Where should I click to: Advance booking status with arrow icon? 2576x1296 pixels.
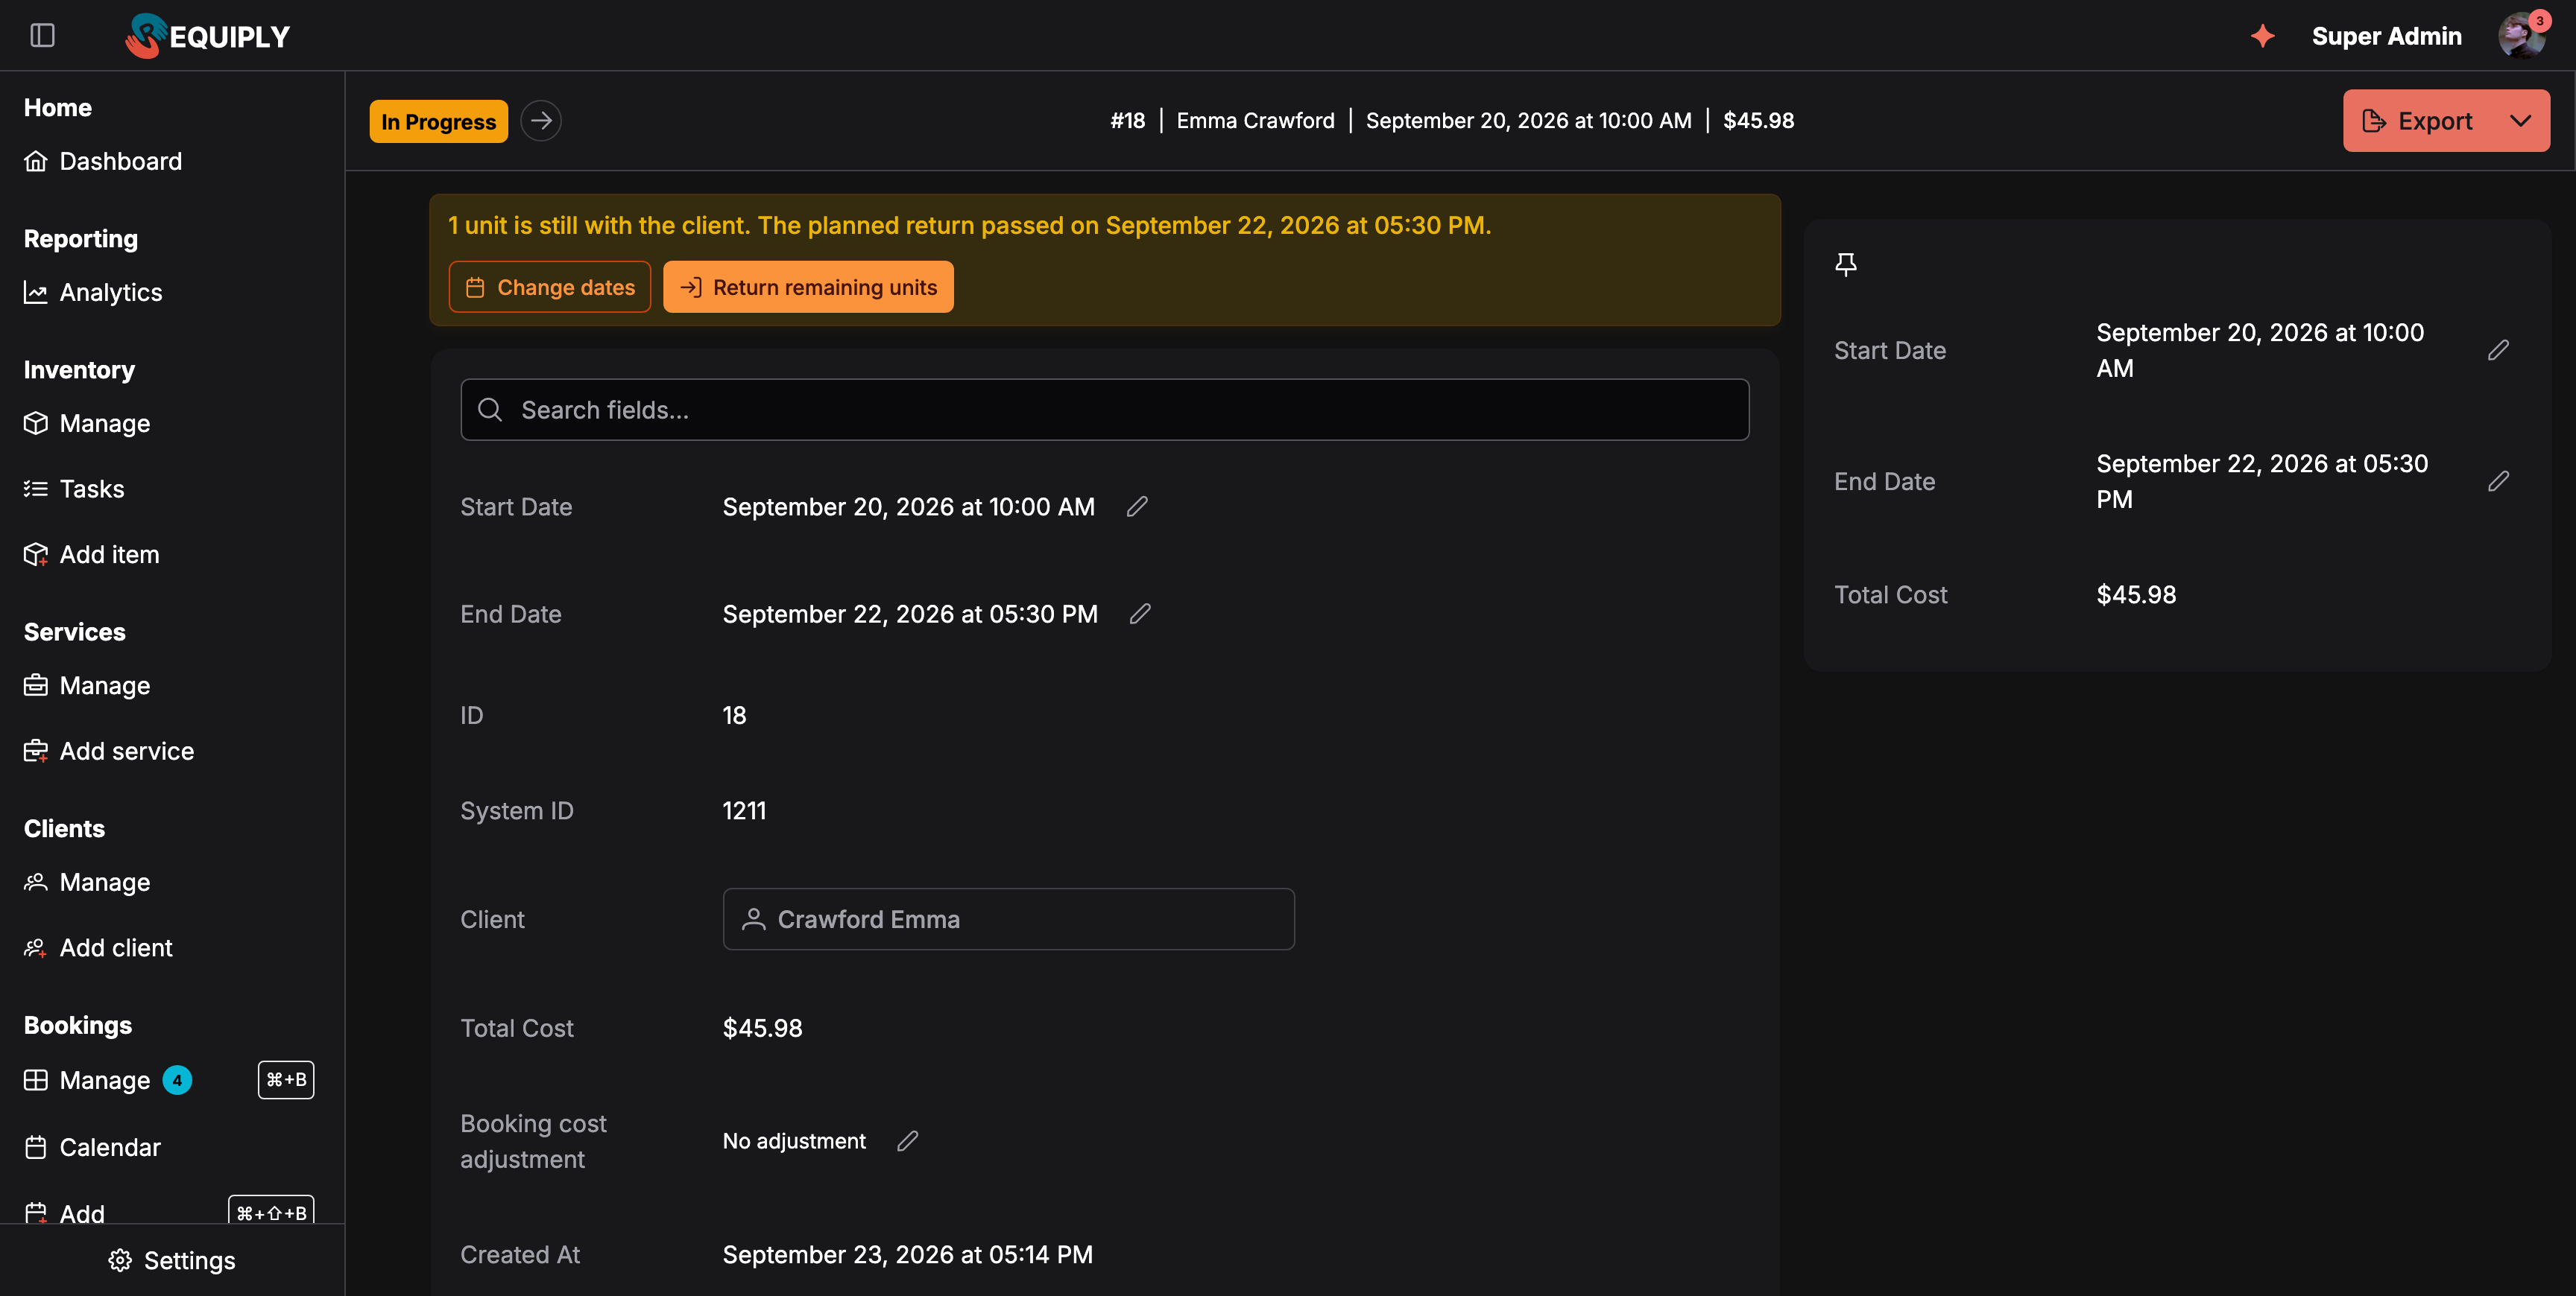pyautogui.click(x=541, y=121)
